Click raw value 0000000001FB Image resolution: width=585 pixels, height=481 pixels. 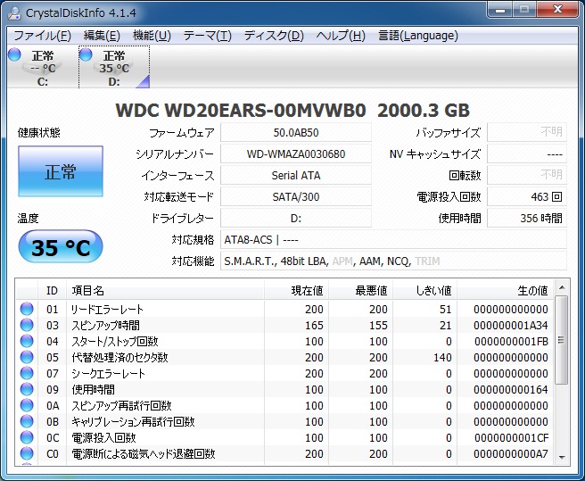(511, 341)
